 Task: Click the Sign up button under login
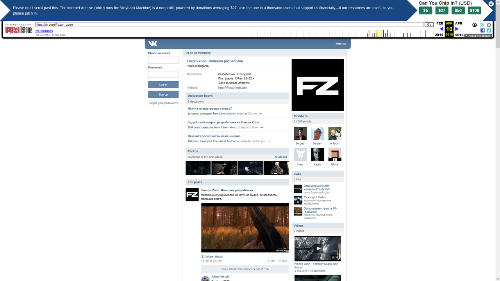coord(163,94)
